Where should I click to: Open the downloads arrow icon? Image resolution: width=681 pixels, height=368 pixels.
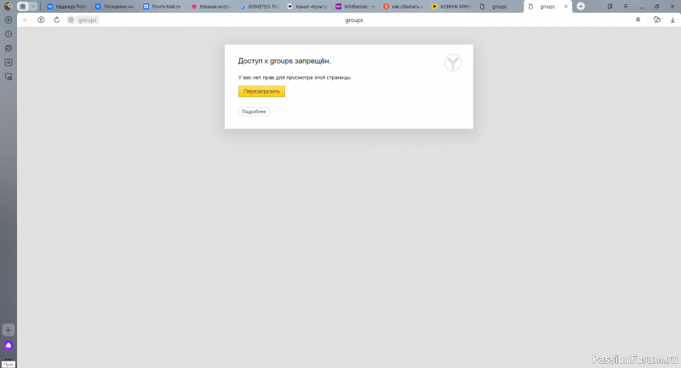pyautogui.click(x=672, y=20)
